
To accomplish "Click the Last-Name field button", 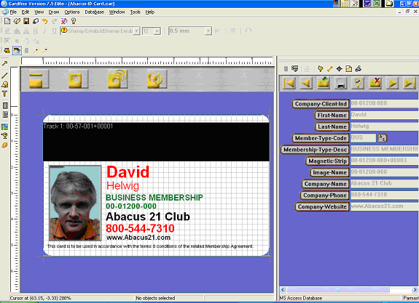I will (332, 127).
